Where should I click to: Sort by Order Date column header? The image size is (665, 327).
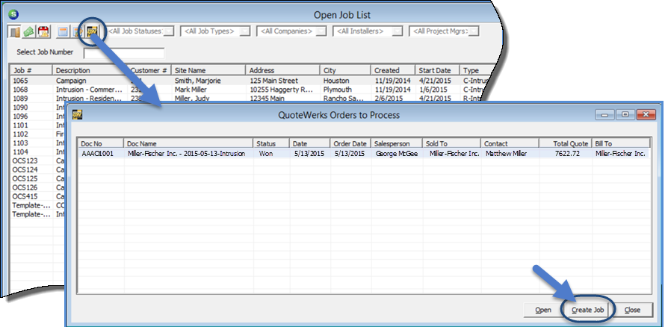[x=350, y=143]
